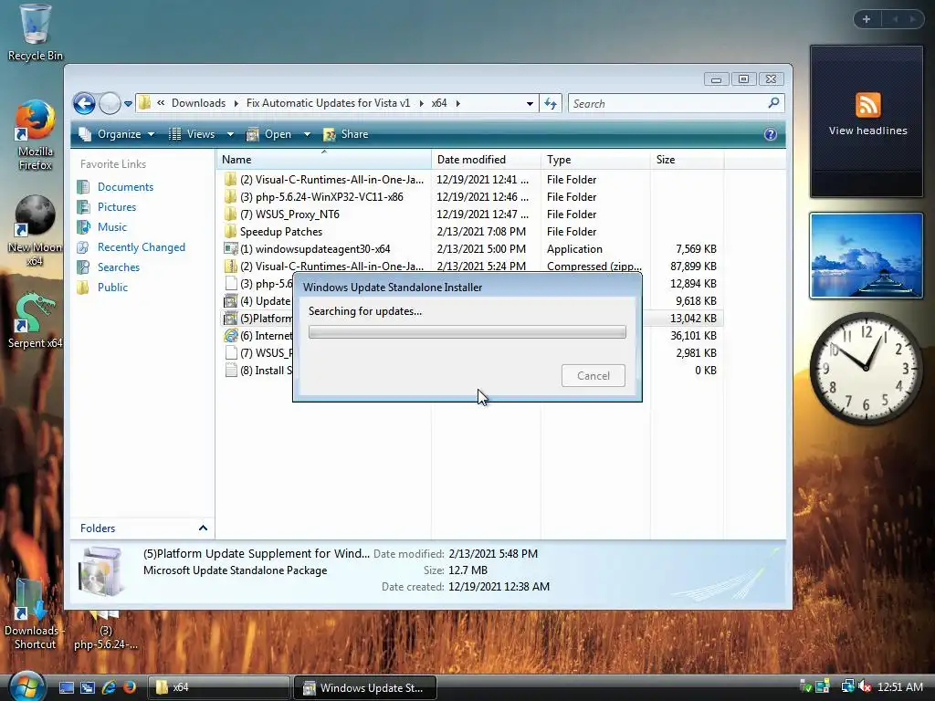The width and height of the screenshot is (935, 701).
Task: Launch the Serpent x64 desktop shortcut
Action: [35, 320]
